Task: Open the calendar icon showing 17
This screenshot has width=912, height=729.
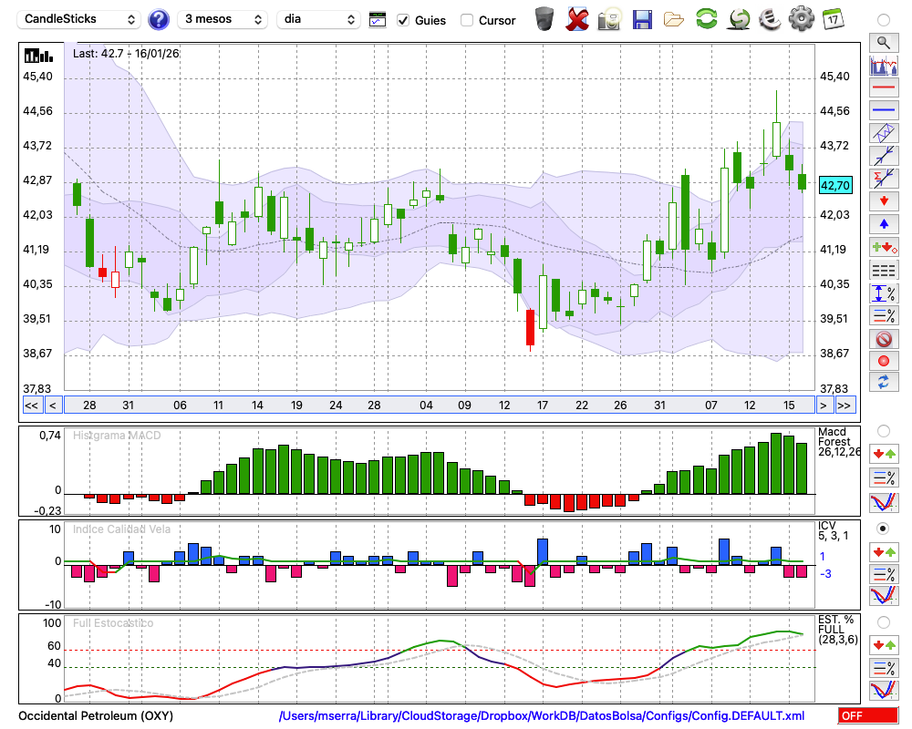Action: coord(833,19)
